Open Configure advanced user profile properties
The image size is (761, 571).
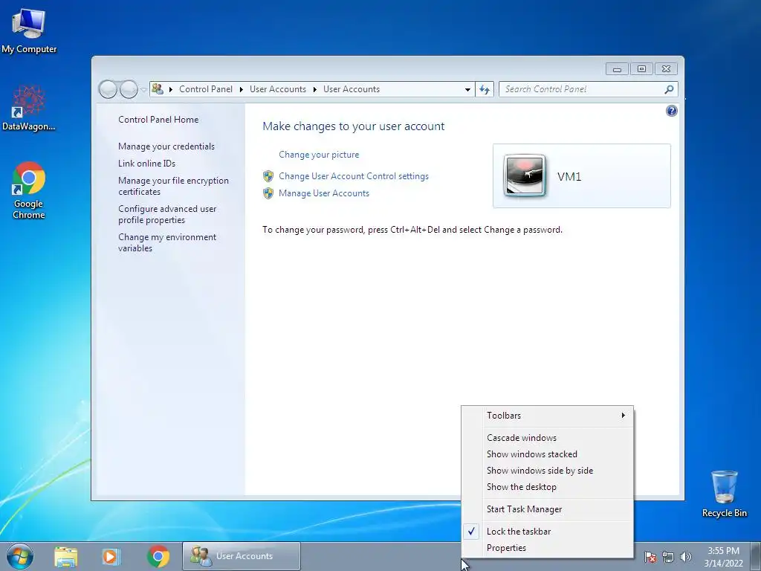click(x=167, y=214)
